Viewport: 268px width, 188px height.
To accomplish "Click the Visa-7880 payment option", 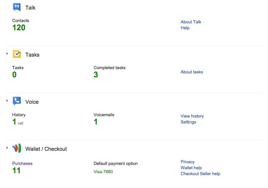I will click(103, 172).
